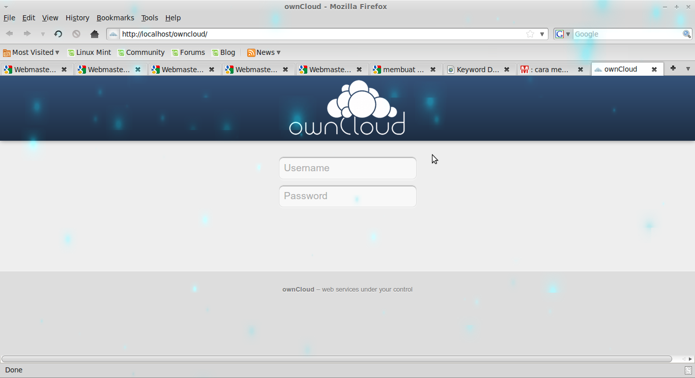Open the Edit menu
This screenshot has width=695, height=378.
[28, 18]
